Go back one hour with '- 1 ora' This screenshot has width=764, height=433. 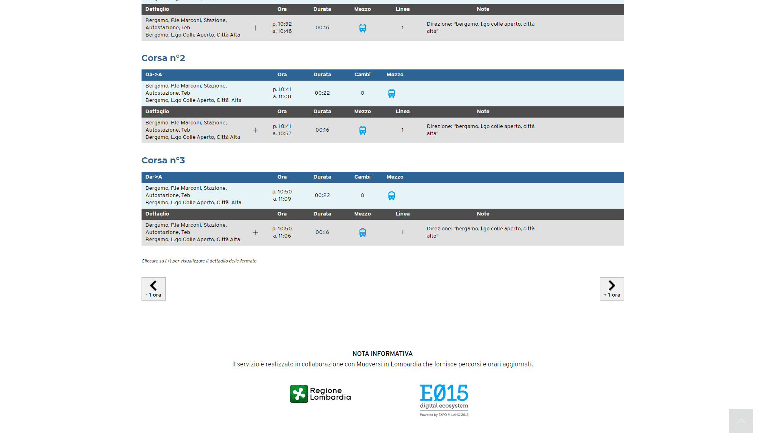(x=153, y=289)
